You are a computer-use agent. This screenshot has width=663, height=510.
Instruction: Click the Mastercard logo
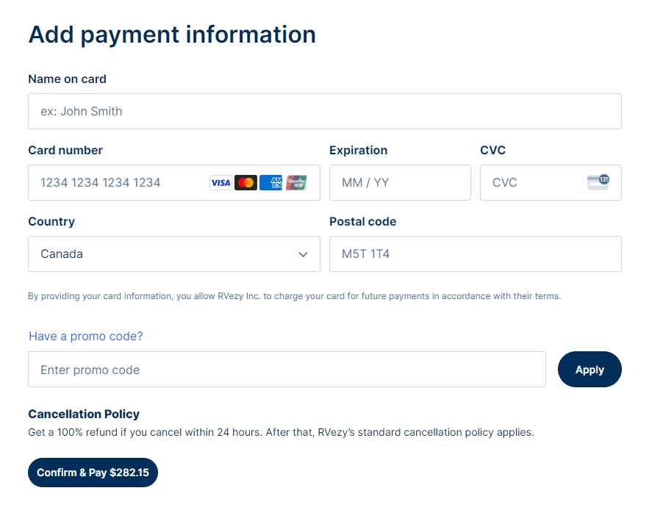[246, 183]
